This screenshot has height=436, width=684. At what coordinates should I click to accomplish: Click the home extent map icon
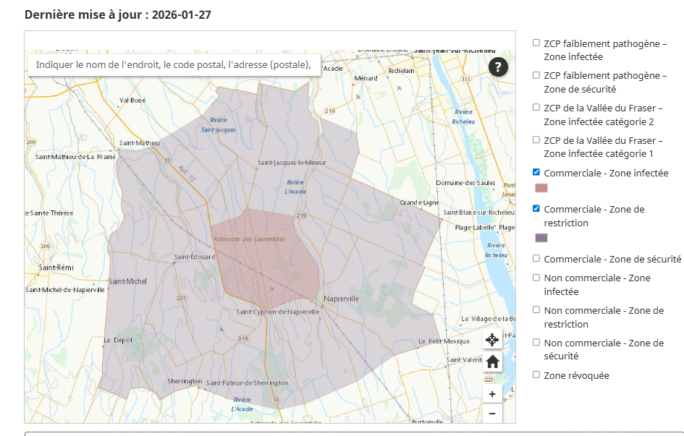[492, 362]
